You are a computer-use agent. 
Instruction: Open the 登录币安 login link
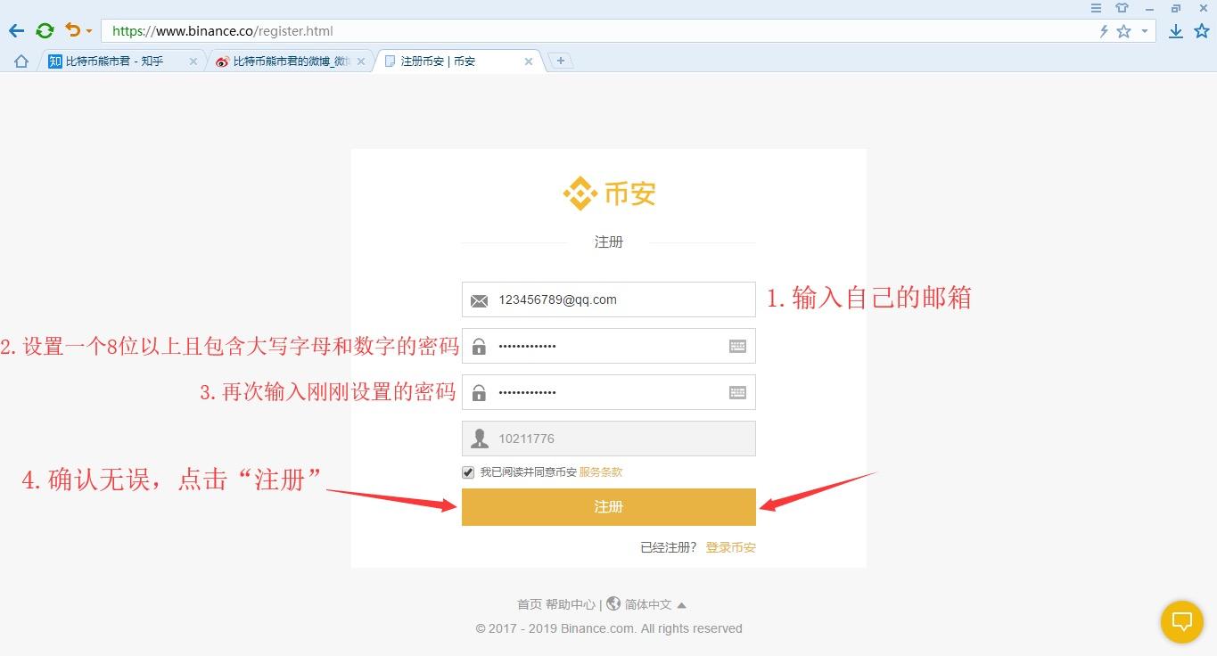tap(730, 547)
